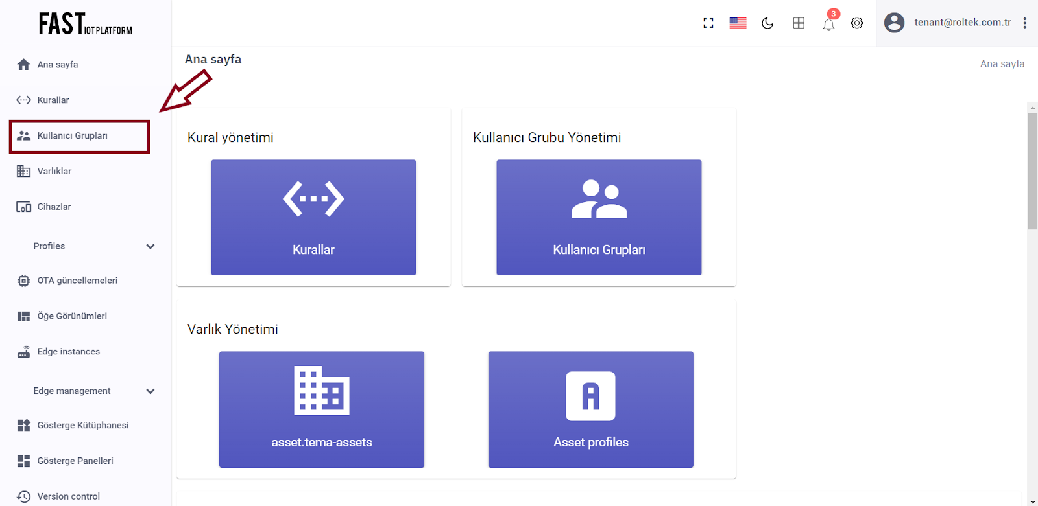Screen dimensions: 1038x506
Task: Click the Edge instances router icon
Action: [24, 352]
